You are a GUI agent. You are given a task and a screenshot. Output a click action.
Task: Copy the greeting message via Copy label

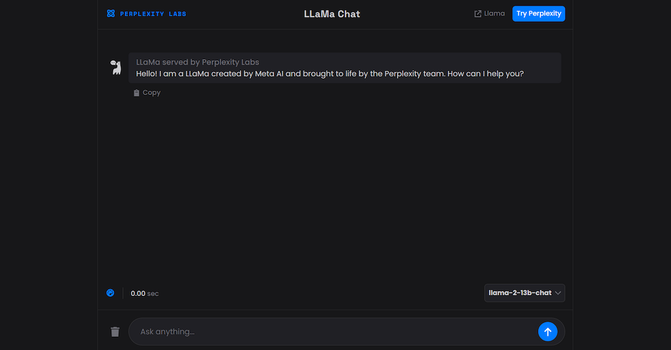[x=152, y=93]
